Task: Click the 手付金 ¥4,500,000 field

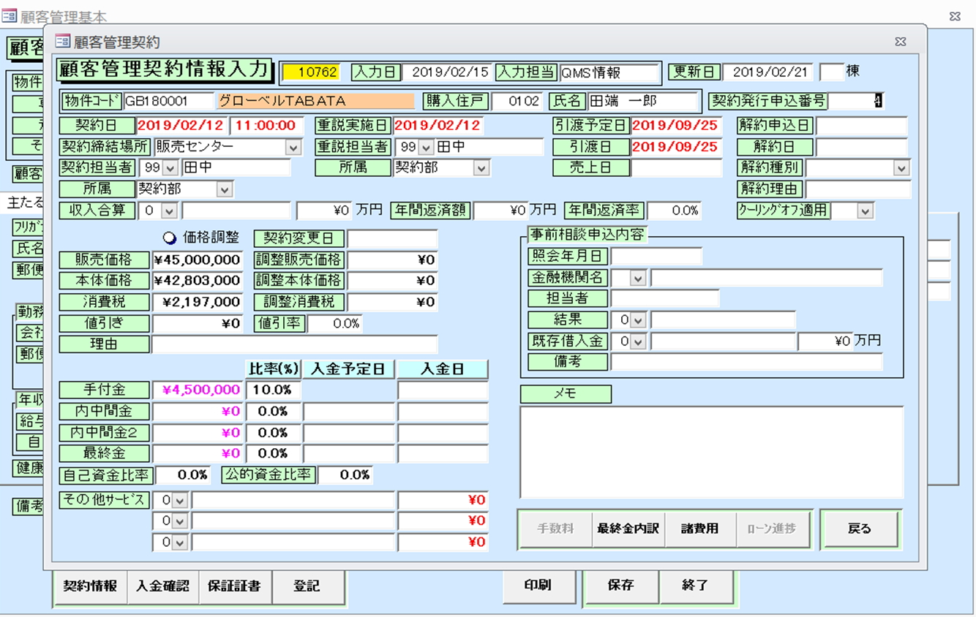Action: point(198,390)
